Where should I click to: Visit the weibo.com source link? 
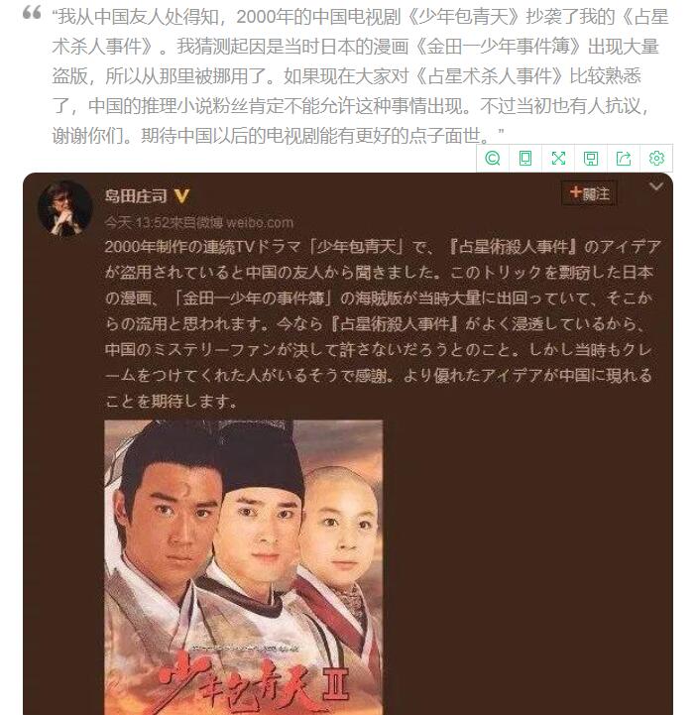click(260, 222)
